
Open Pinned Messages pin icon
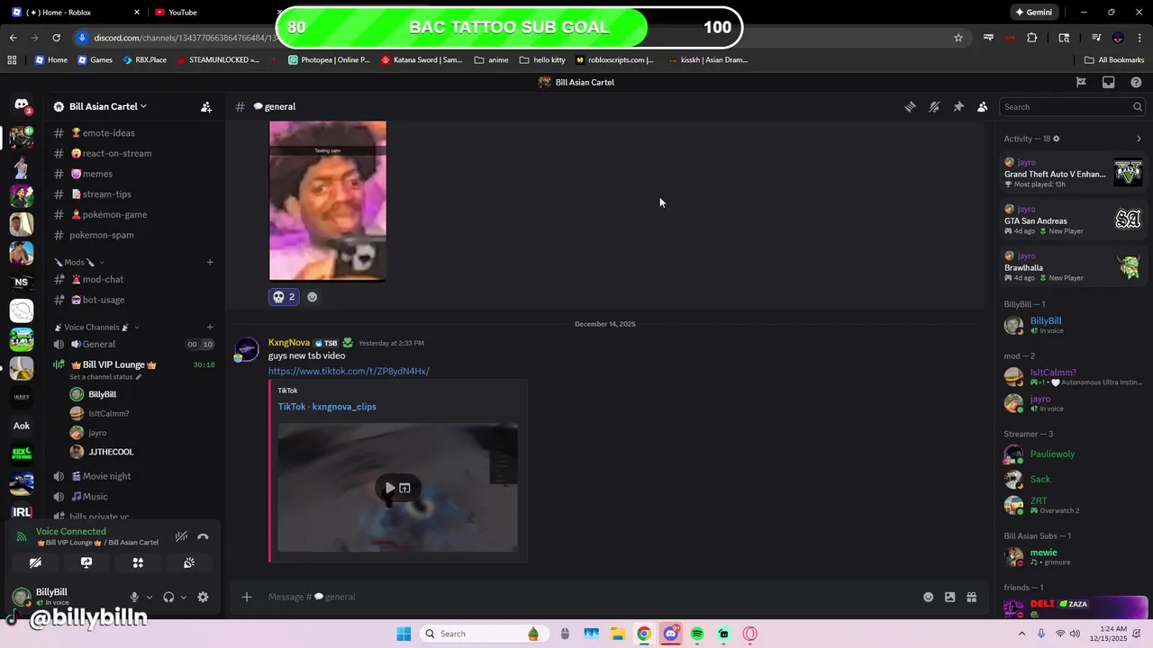point(958,106)
